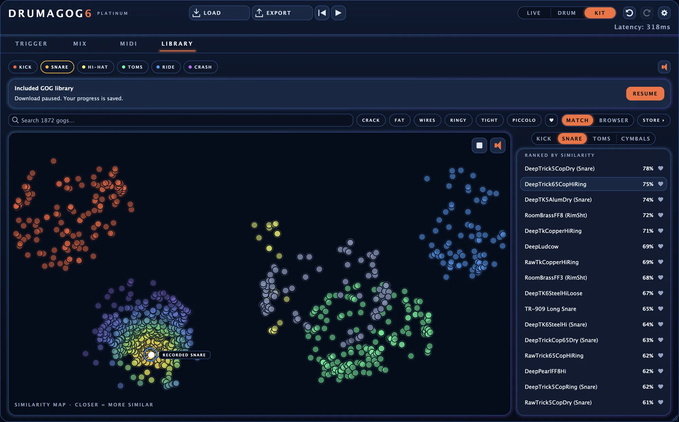
Task: Select the DeepPearlFF8Hi result name
Action: point(545,371)
